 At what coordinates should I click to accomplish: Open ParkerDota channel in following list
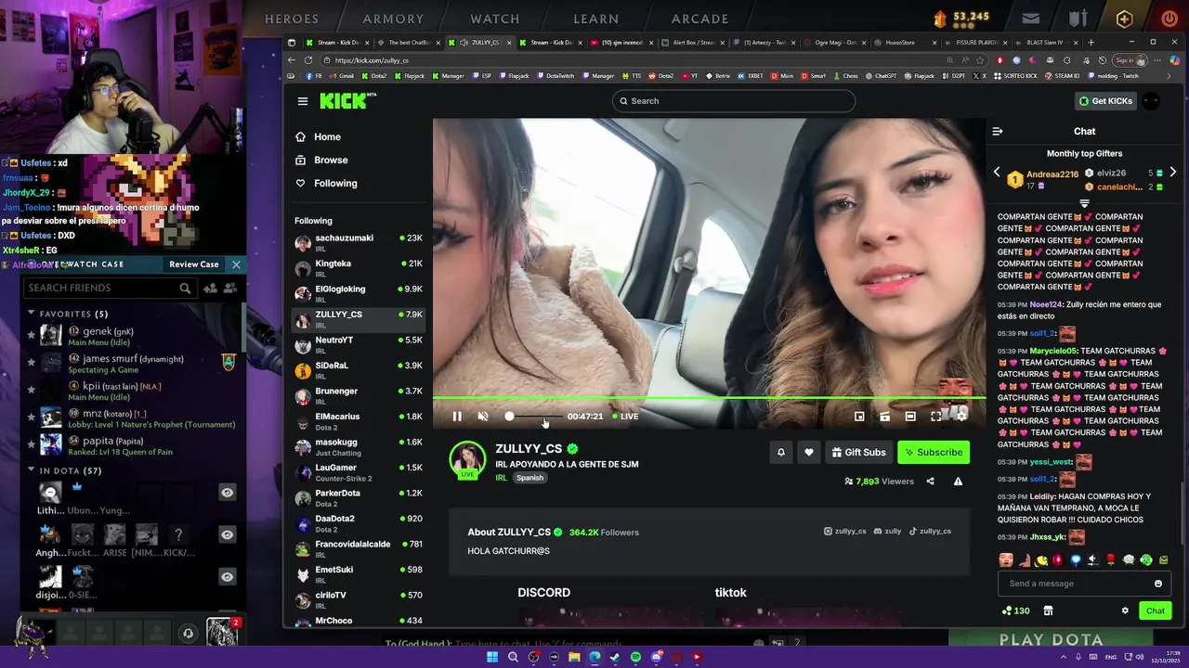coord(359,498)
